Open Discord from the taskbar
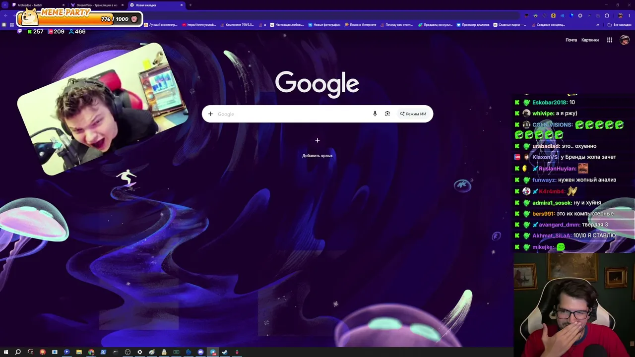Viewport: 635px width, 357px height. click(200, 352)
